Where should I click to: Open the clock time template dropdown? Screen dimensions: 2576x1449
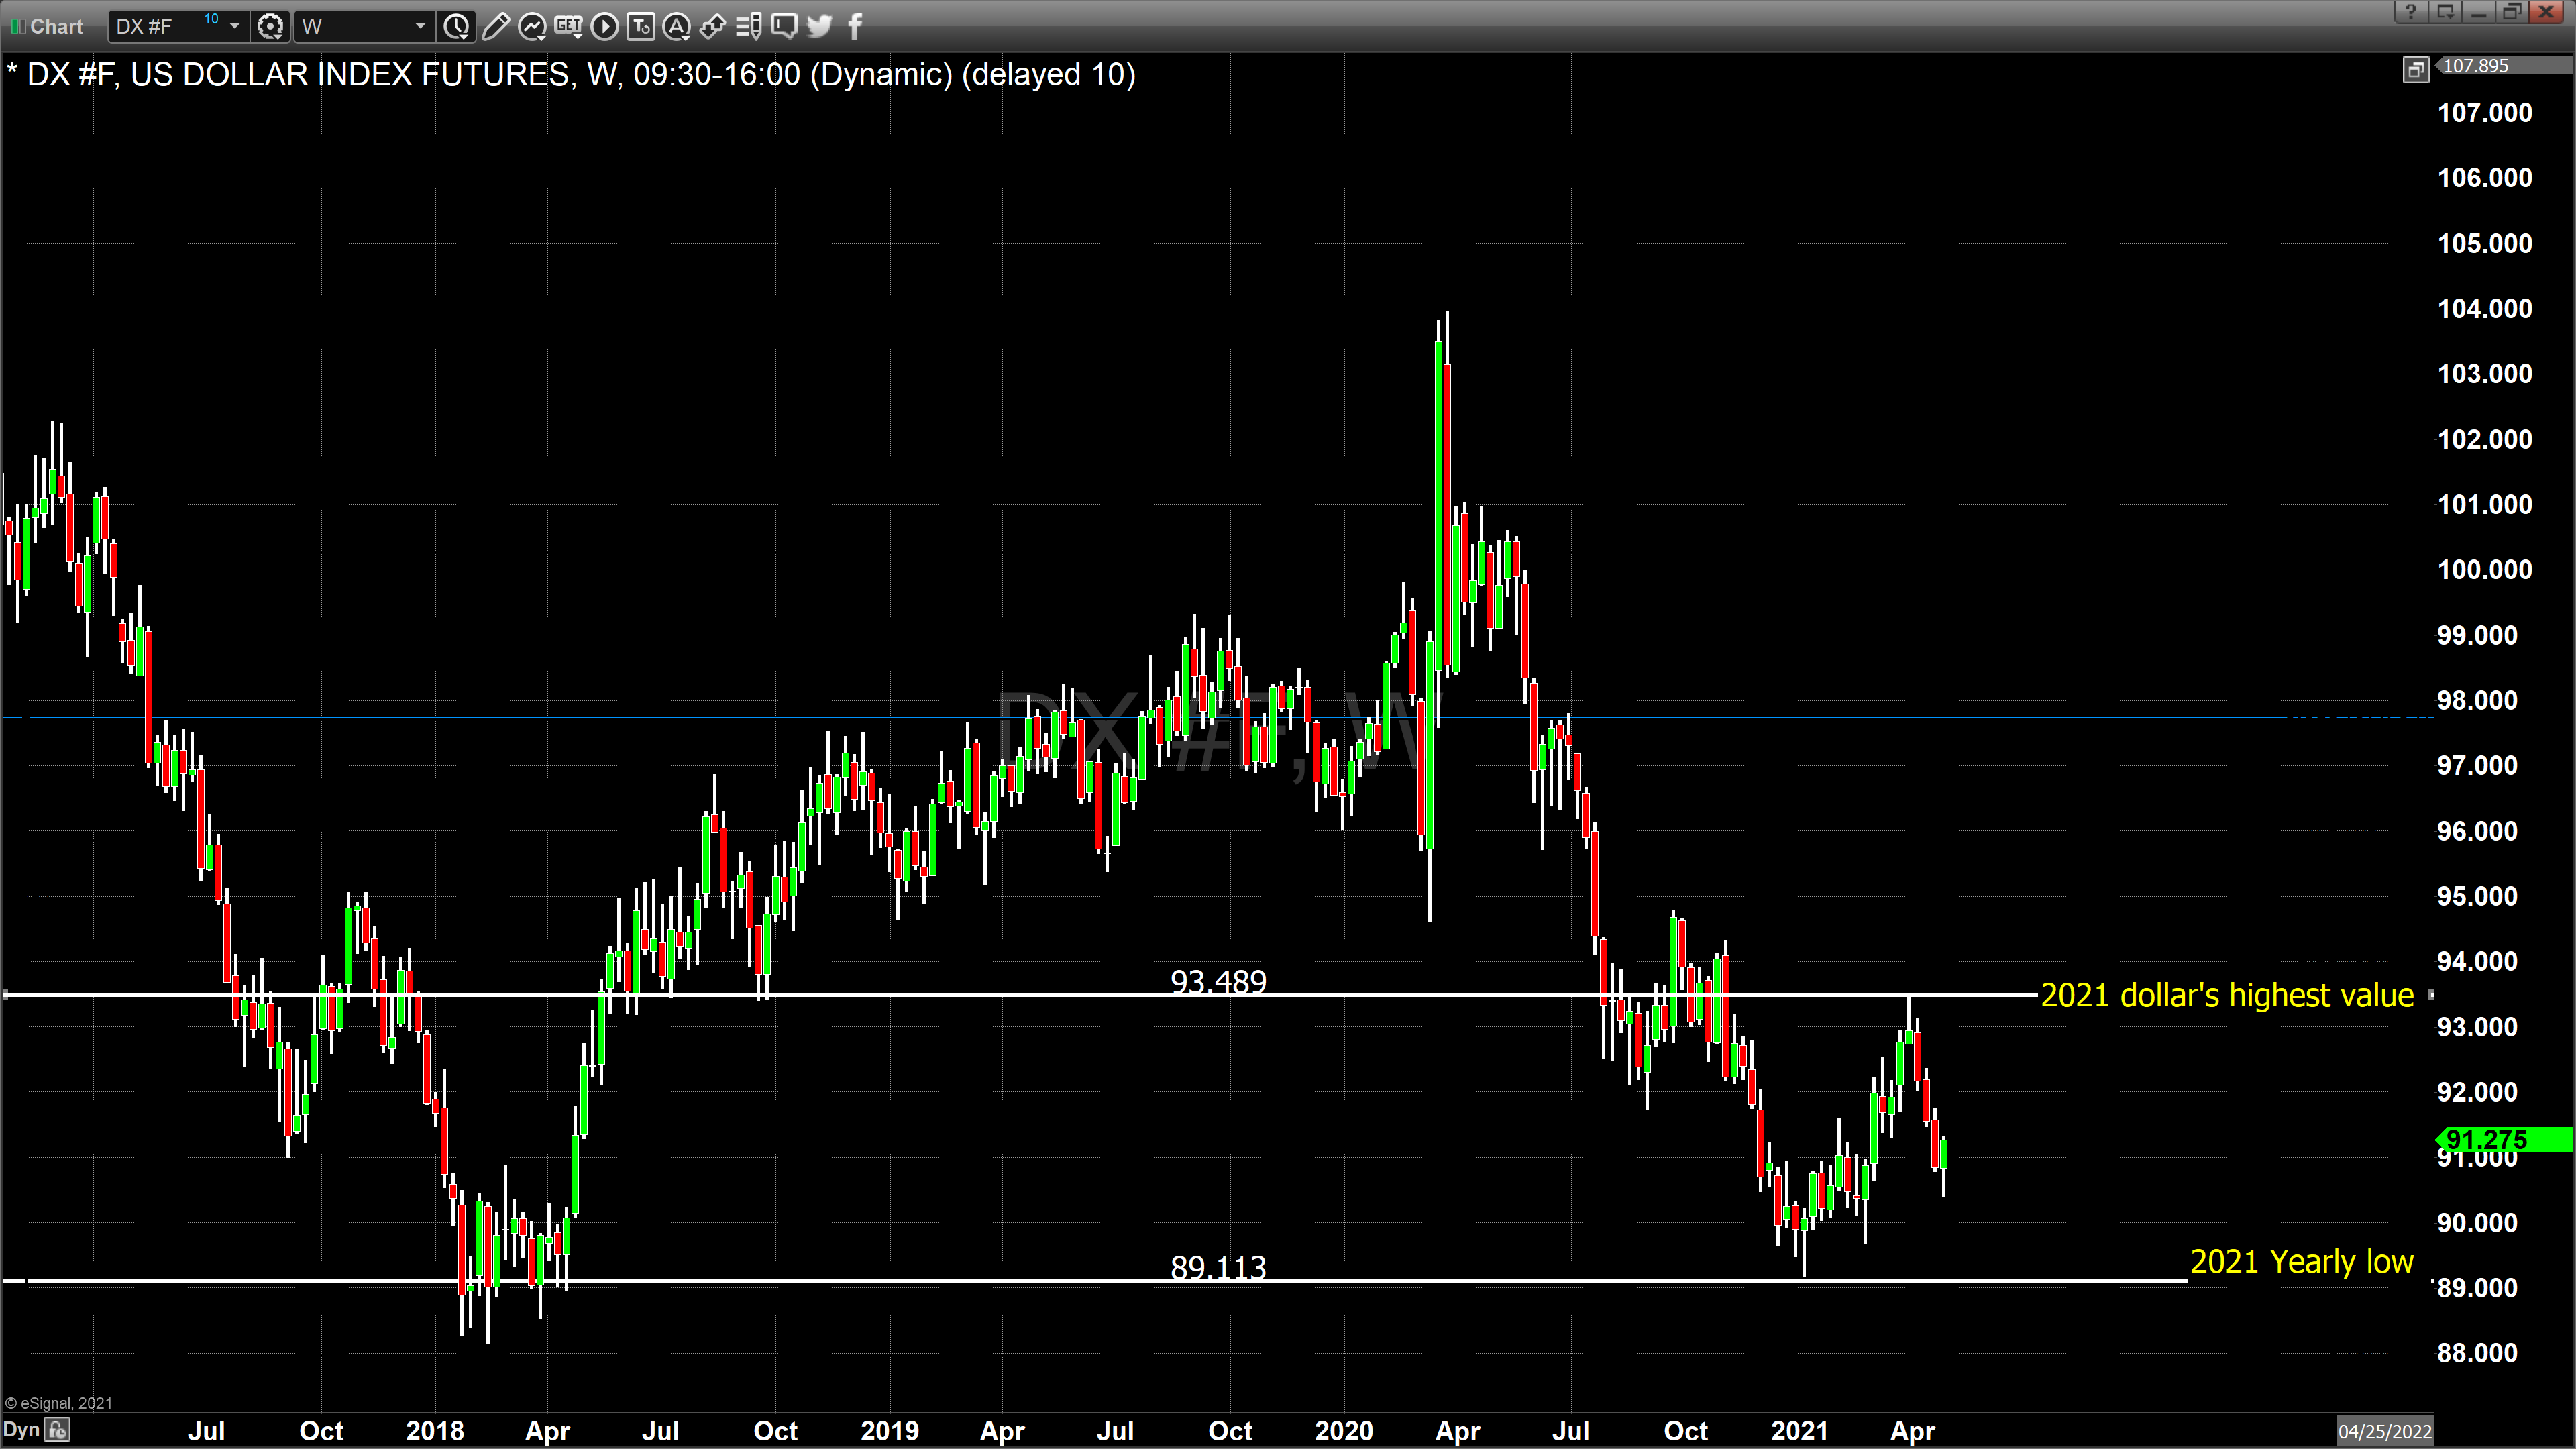click(x=457, y=27)
